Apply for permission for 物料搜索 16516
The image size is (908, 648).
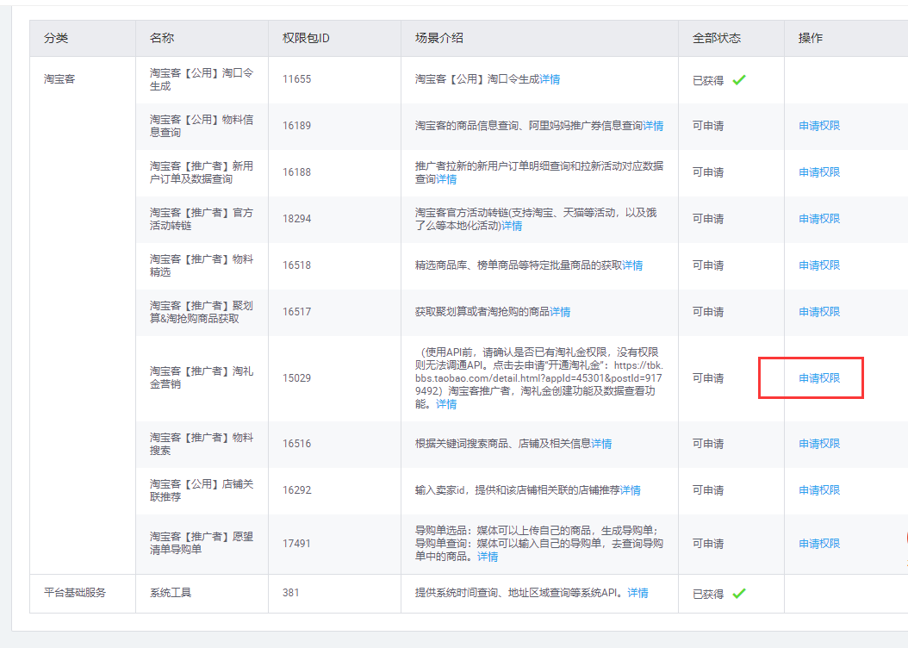pos(818,444)
